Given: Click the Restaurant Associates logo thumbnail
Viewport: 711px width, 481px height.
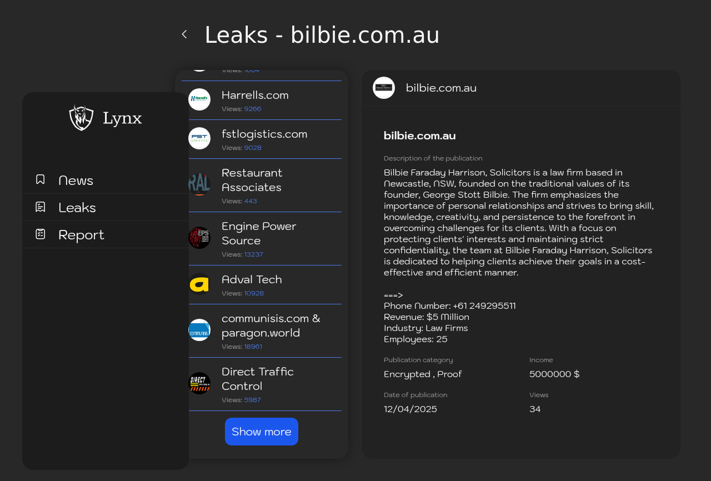Looking at the screenshot, I should coord(199,184).
